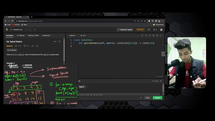Open editor keyboard shortcuts icon

(x=153, y=35)
